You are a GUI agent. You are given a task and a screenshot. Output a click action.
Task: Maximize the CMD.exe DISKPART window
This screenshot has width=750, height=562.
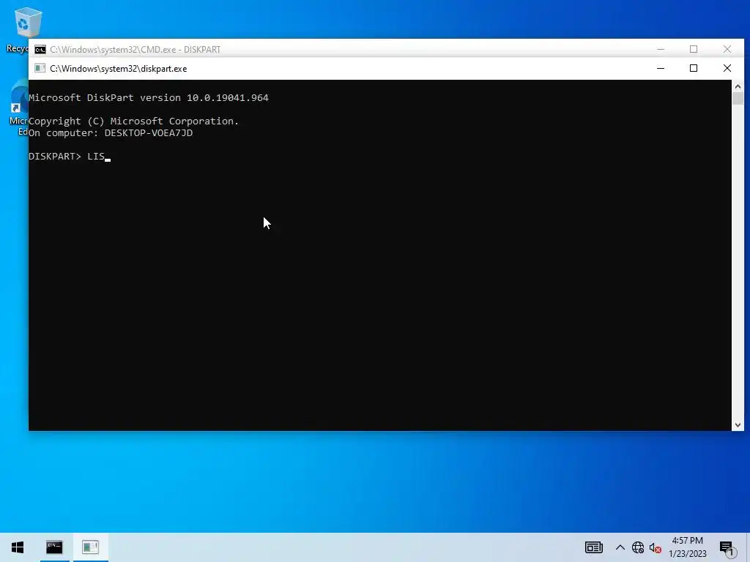click(694, 49)
